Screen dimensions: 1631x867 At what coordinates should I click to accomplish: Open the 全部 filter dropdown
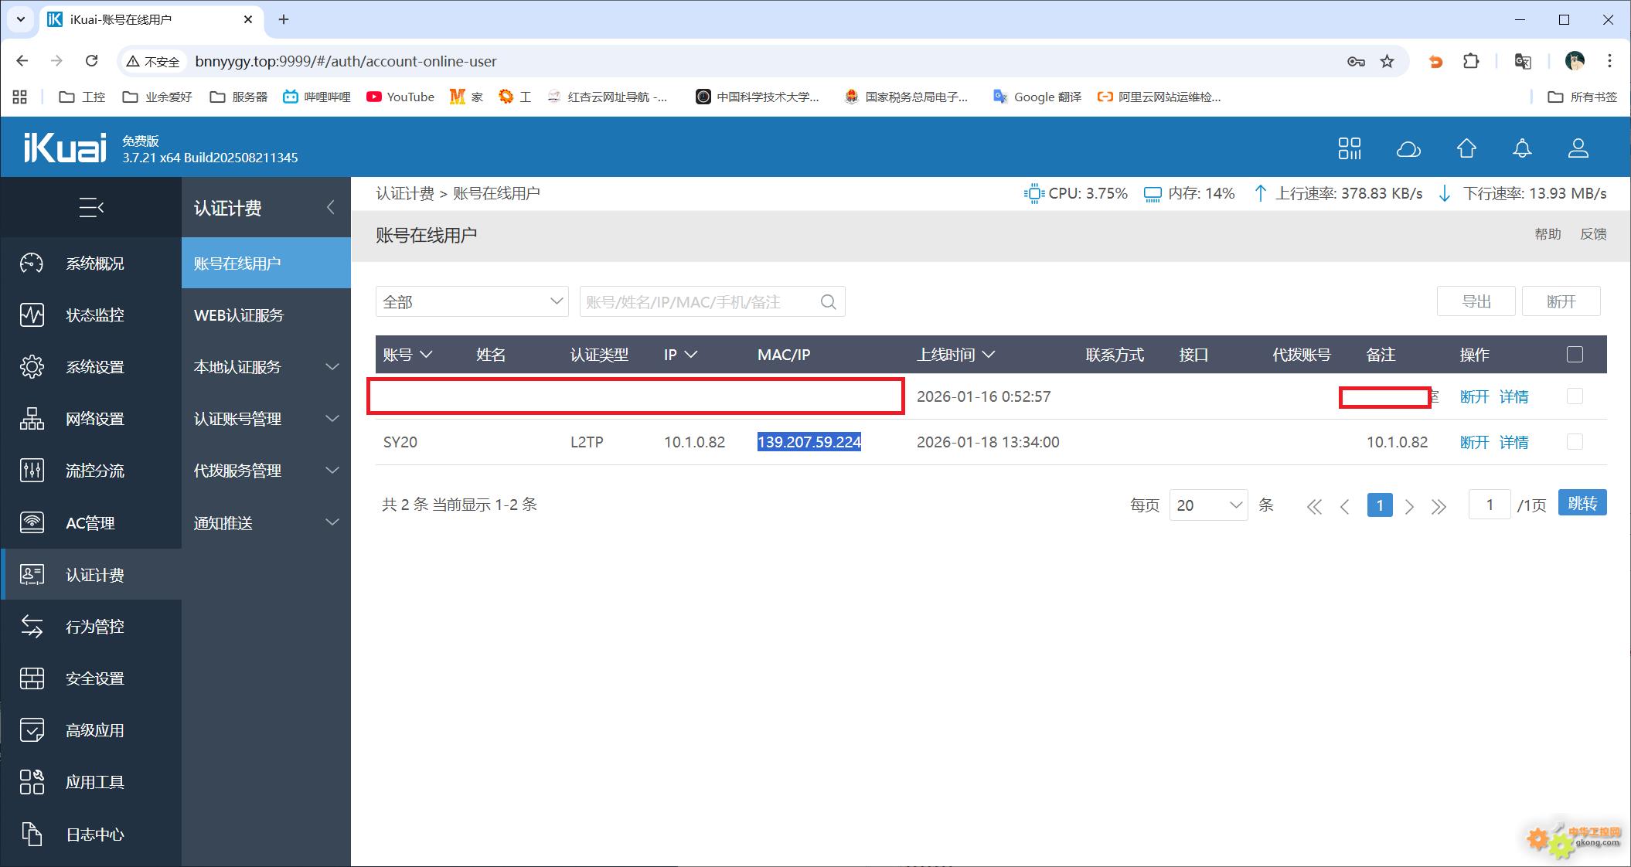pyautogui.click(x=472, y=302)
